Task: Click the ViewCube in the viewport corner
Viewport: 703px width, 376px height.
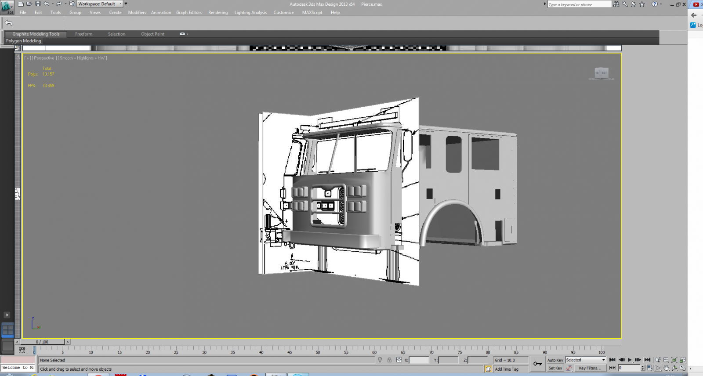Action: (x=601, y=73)
